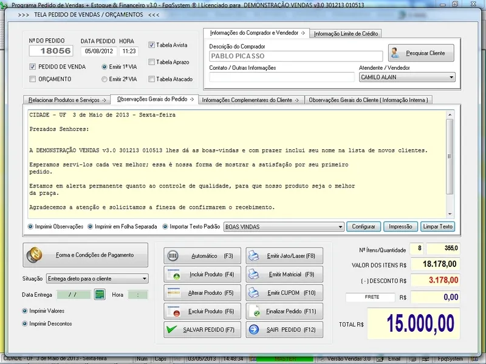The width and height of the screenshot is (486, 364).
Task: Open the Informação Limite de Crédito tab
Action: click(x=347, y=34)
